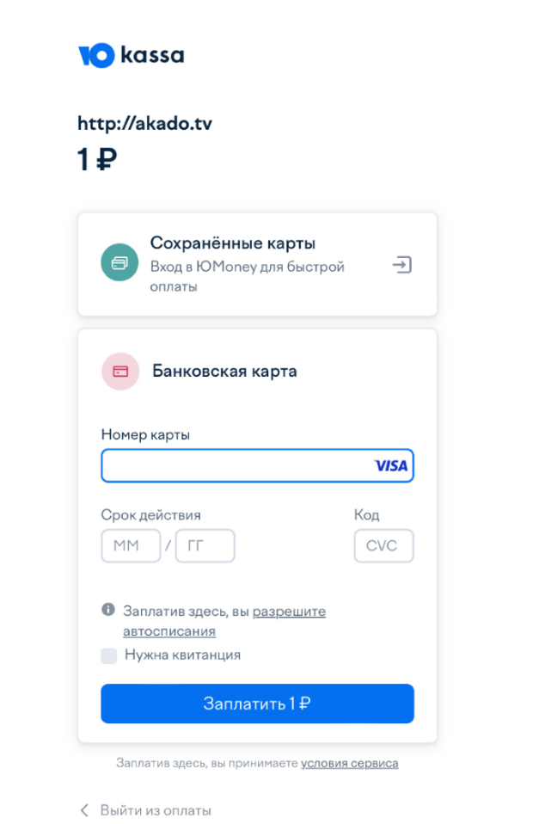This screenshot has height=824, width=539.
Task: Click the VISA logo in card field
Action: (391, 465)
